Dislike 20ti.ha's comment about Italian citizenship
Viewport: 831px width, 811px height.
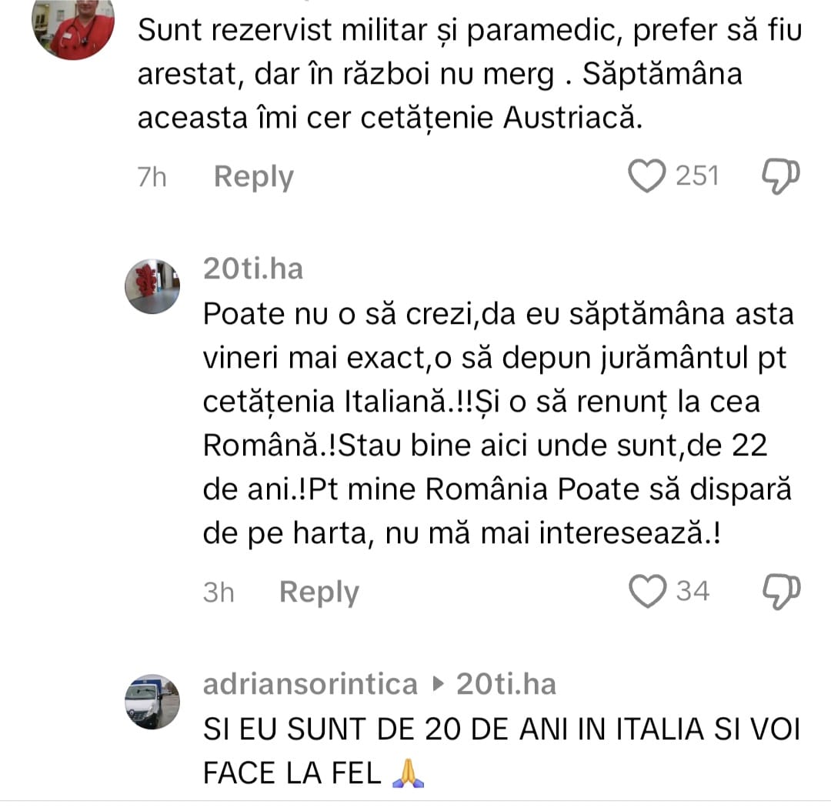tap(781, 592)
